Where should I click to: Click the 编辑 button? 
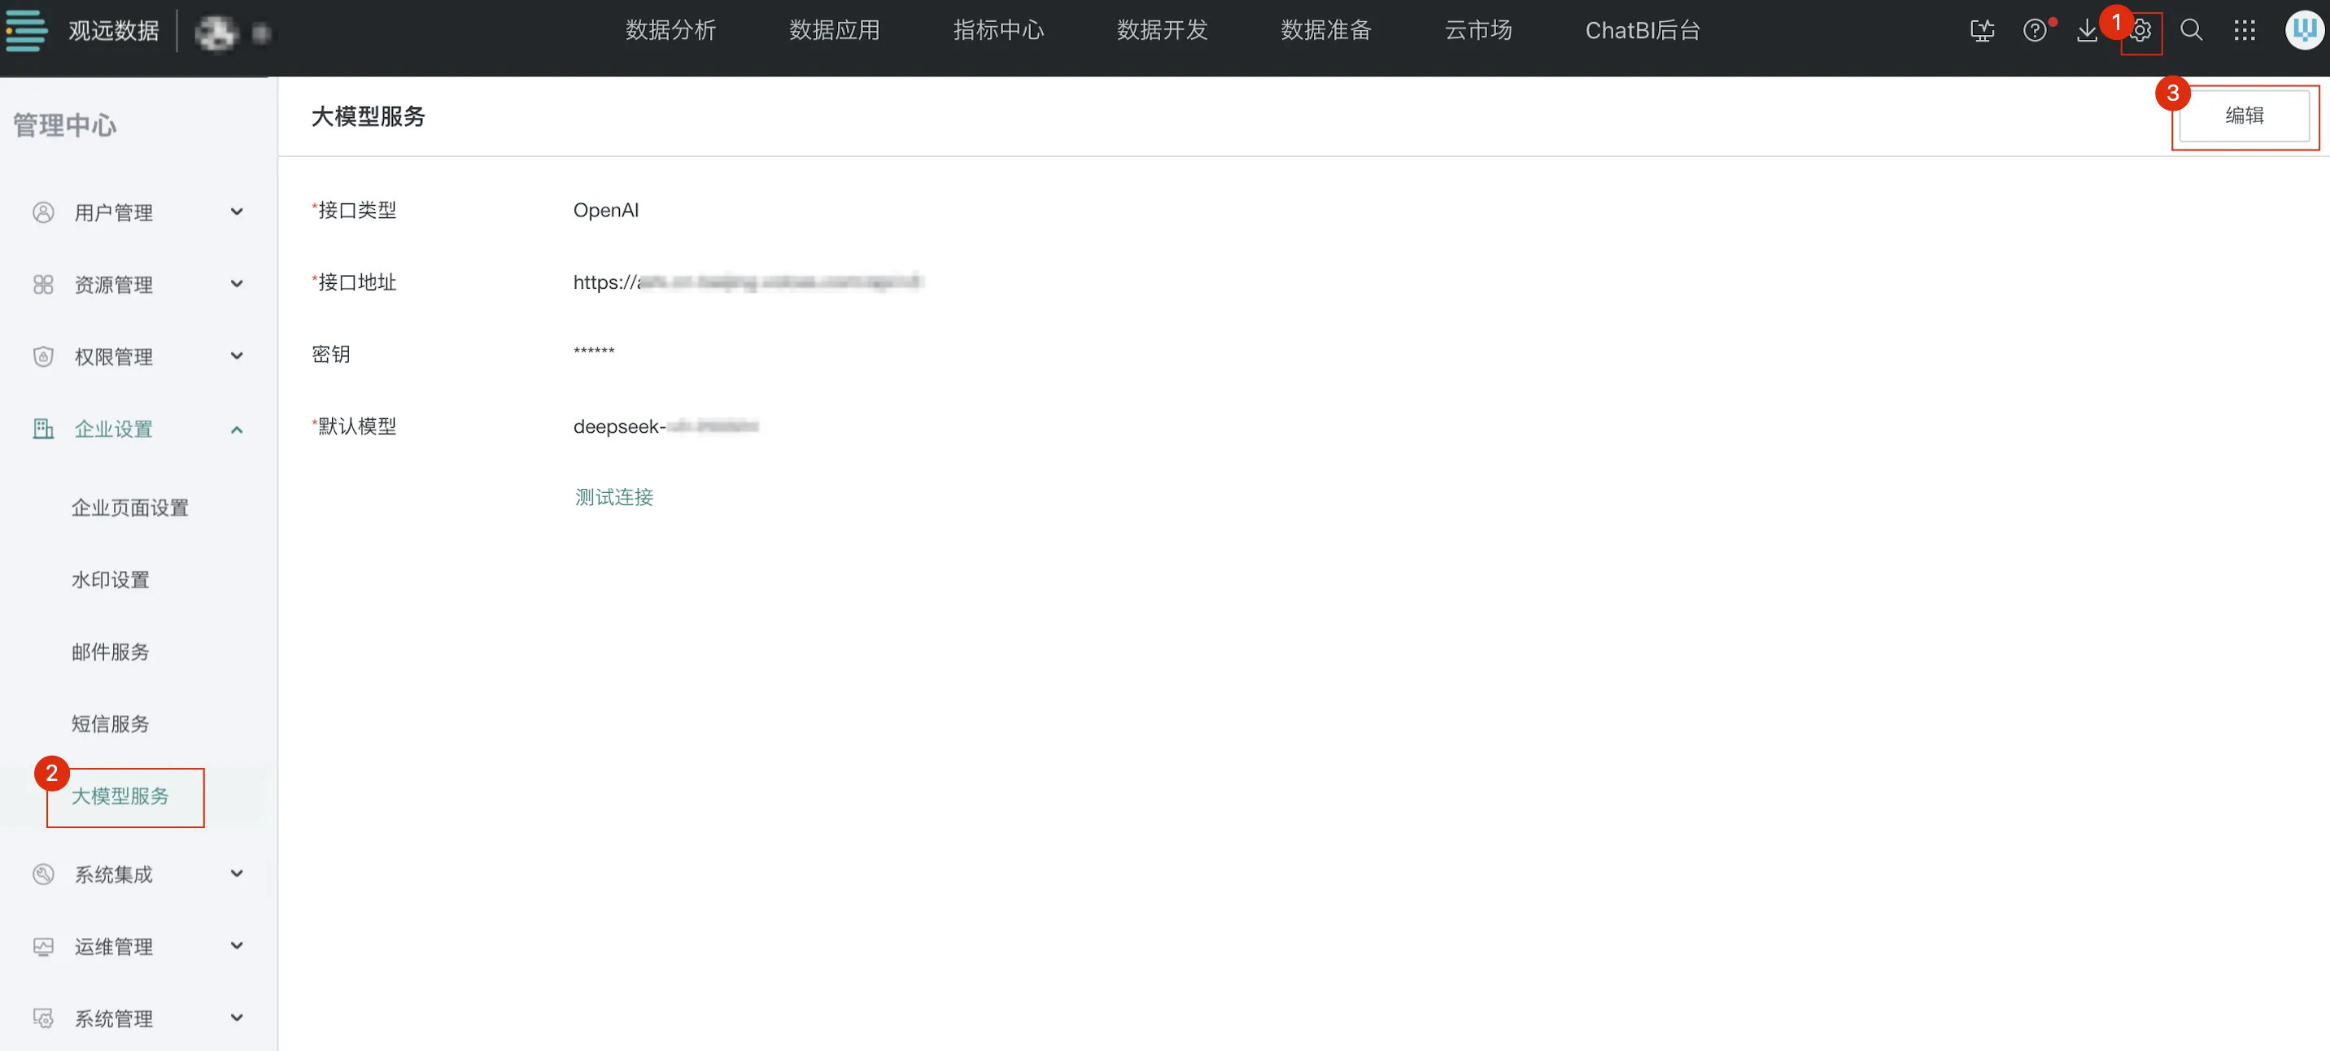click(2243, 116)
